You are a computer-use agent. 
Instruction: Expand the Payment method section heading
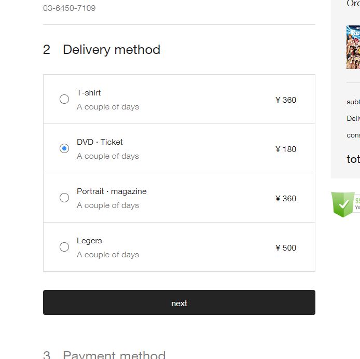pyautogui.click(x=114, y=355)
